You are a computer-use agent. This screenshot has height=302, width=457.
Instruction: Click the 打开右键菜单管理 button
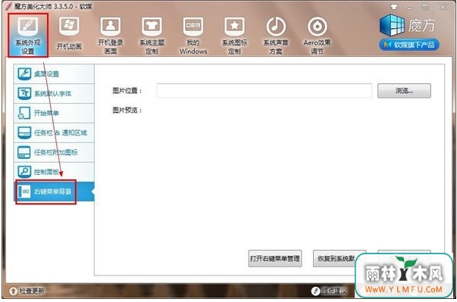(x=275, y=258)
